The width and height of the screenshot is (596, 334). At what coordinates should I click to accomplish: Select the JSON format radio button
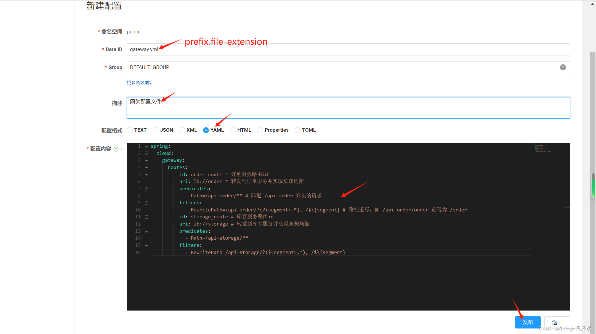156,130
